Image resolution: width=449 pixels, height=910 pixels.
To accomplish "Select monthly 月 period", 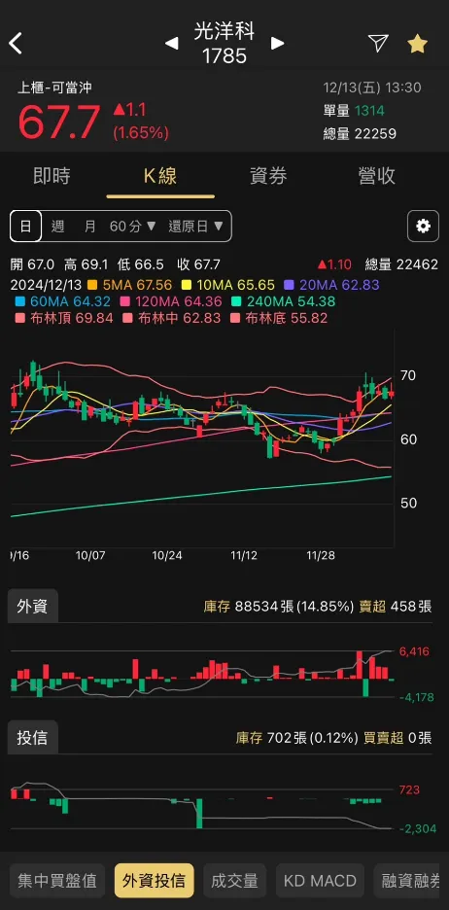I will click(89, 227).
